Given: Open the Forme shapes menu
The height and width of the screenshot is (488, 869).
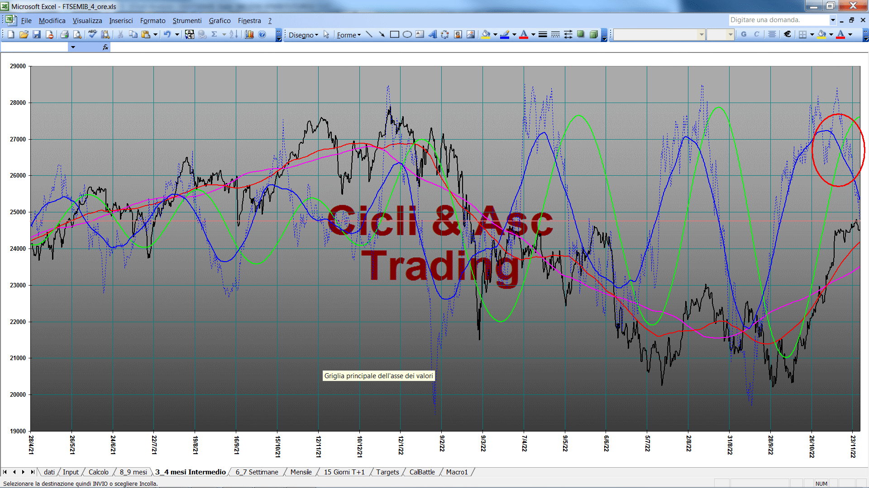Looking at the screenshot, I should coord(349,35).
